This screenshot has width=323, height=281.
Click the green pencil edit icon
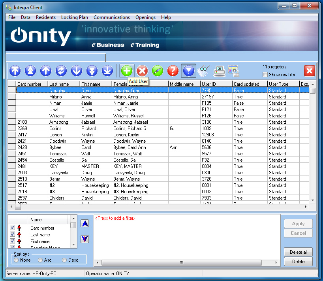[158, 71]
